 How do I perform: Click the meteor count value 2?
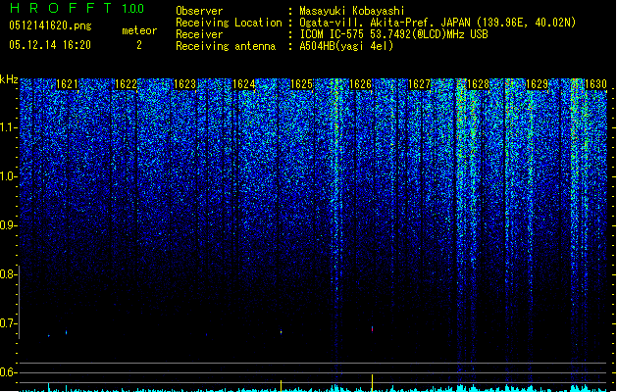click(x=139, y=45)
